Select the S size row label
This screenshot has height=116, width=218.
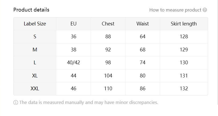point(35,37)
